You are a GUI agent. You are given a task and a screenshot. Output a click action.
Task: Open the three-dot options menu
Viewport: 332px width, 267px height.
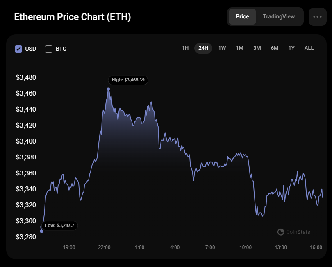[x=317, y=16]
